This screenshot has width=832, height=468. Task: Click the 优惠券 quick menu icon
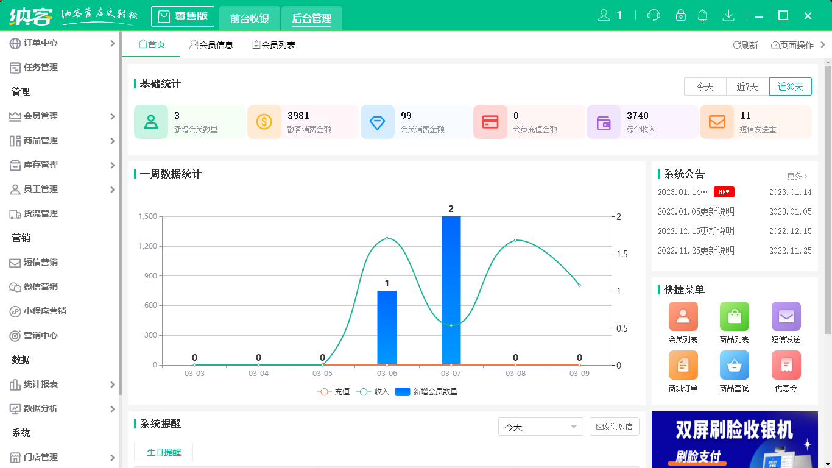click(x=786, y=365)
